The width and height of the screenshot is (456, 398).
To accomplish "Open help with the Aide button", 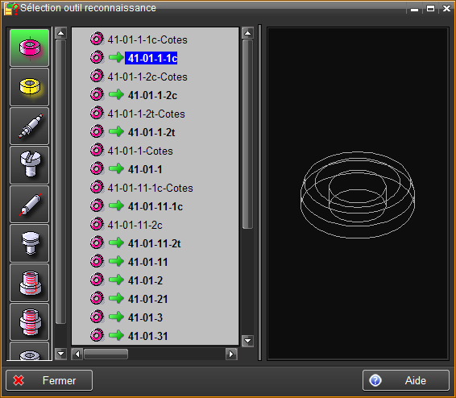I will click(x=406, y=380).
